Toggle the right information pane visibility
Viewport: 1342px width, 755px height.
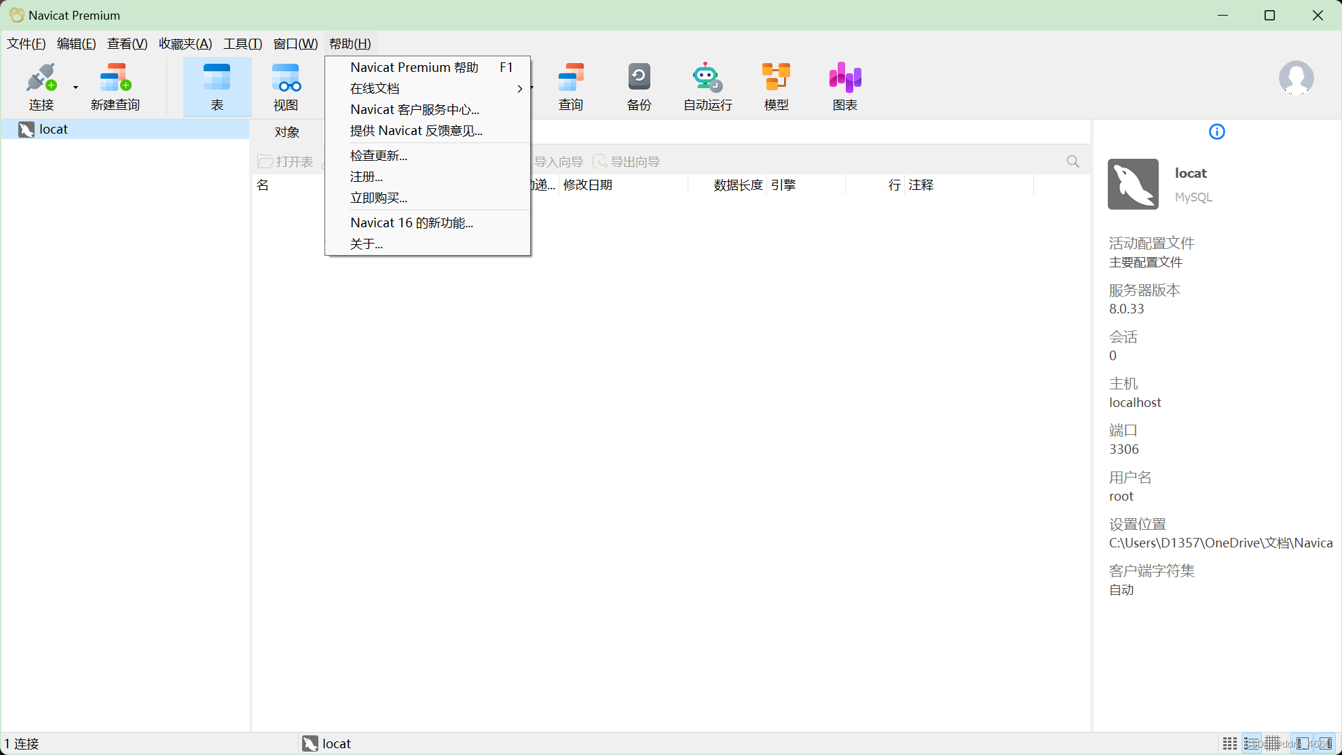click(1324, 743)
